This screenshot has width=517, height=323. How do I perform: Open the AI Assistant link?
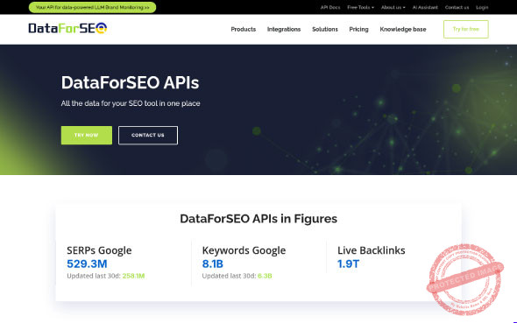coord(425,7)
